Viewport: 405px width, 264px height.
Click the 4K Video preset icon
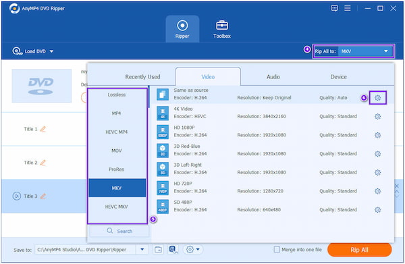163,113
